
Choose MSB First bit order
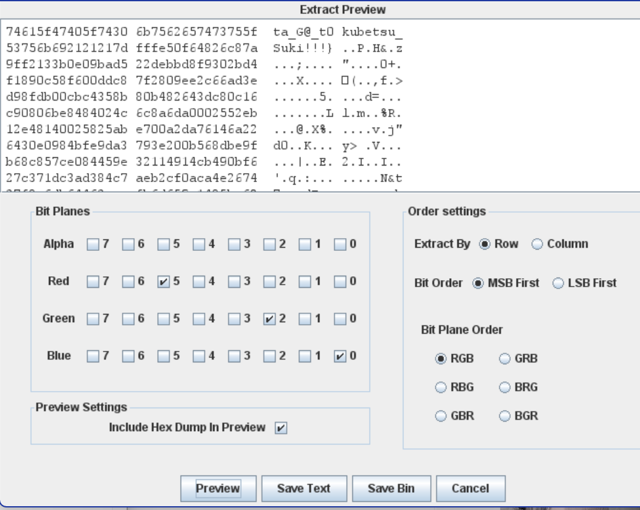point(478,283)
